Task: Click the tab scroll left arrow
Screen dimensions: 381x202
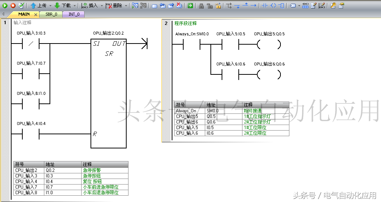Action: coord(3,14)
